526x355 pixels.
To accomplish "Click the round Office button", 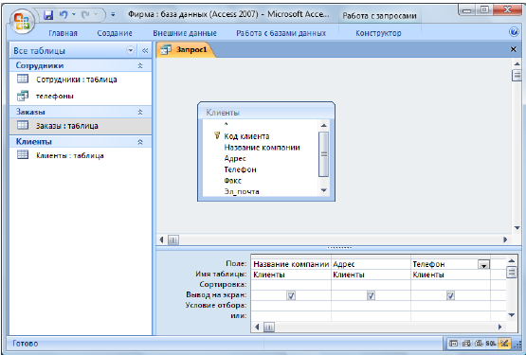I will pyautogui.click(x=23, y=21).
